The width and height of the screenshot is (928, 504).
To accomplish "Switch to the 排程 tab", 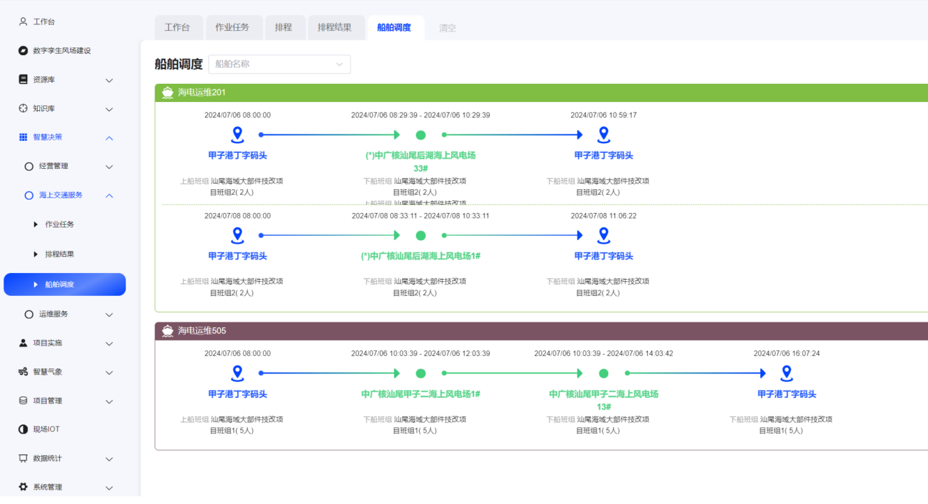I will (x=283, y=28).
